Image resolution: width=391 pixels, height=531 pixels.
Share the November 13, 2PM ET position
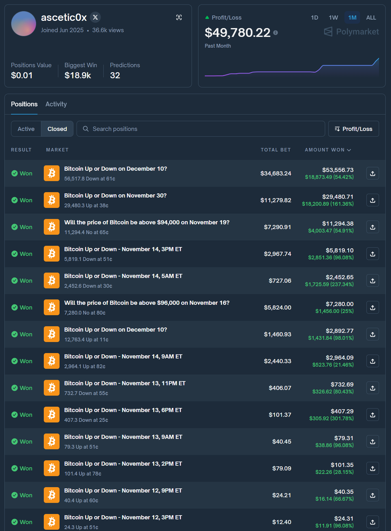click(372, 468)
